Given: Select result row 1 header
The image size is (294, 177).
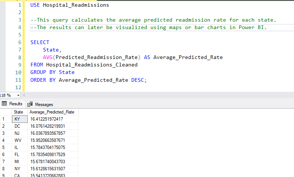Looking at the screenshot, I should (x=6, y=119).
